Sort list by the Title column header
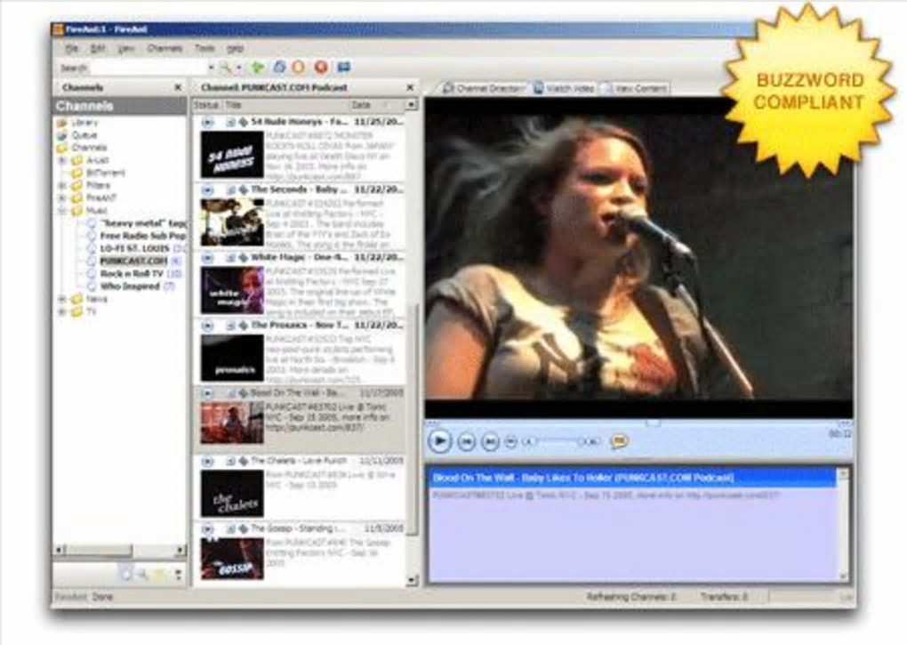Image resolution: width=907 pixels, height=645 pixels. 285,105
